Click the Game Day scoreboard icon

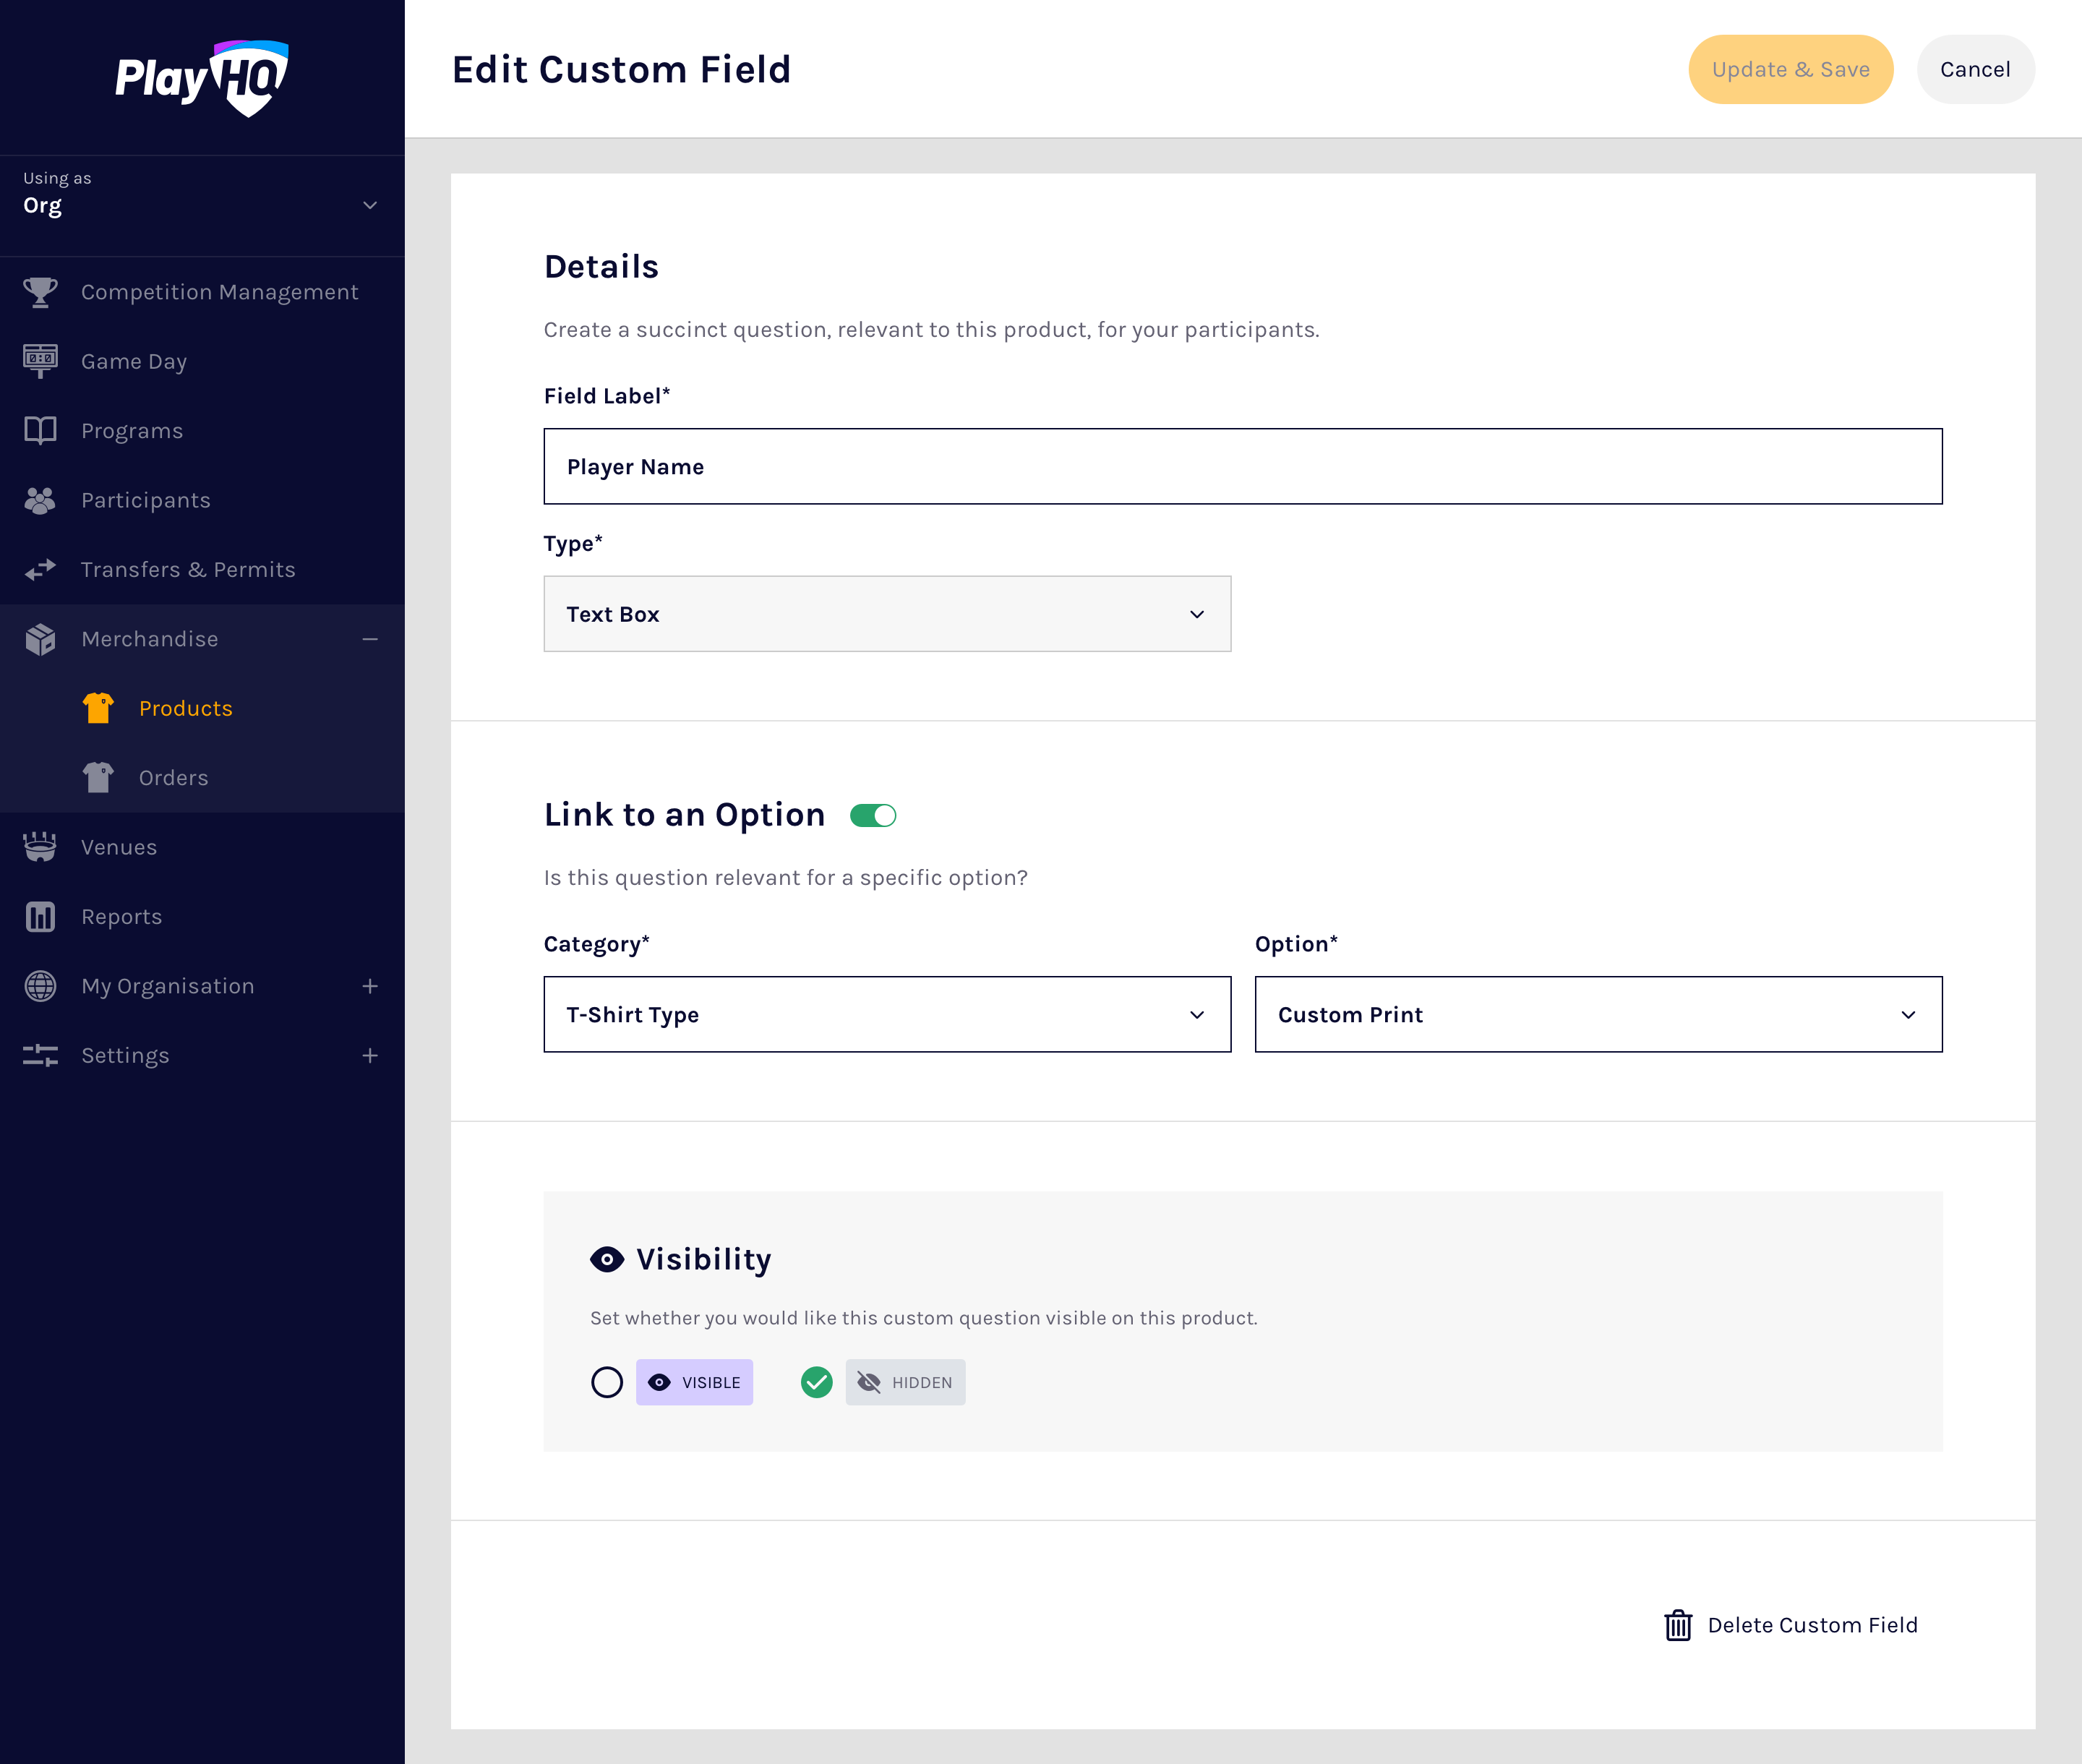tap(40, 361)
